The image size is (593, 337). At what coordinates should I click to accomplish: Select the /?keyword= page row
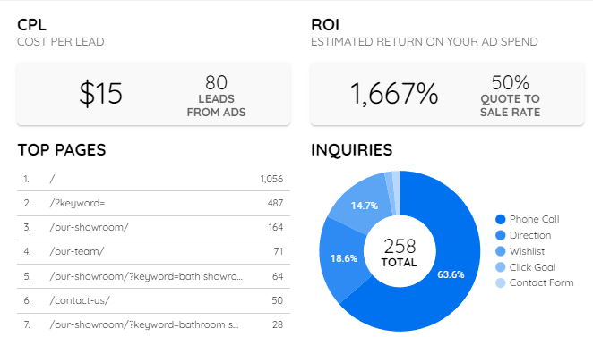click(x=153, y=204)
